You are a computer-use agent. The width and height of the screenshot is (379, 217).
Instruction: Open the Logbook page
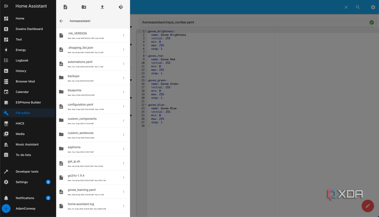coord(28,60)
